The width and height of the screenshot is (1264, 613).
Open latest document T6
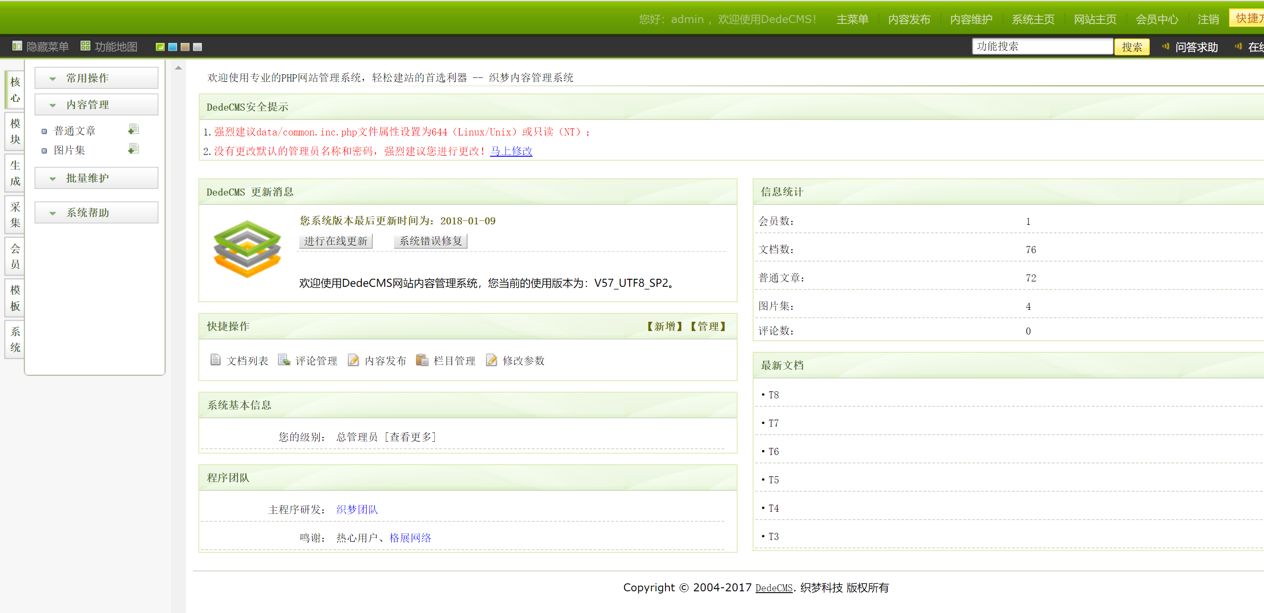click(x=773, y=451)
